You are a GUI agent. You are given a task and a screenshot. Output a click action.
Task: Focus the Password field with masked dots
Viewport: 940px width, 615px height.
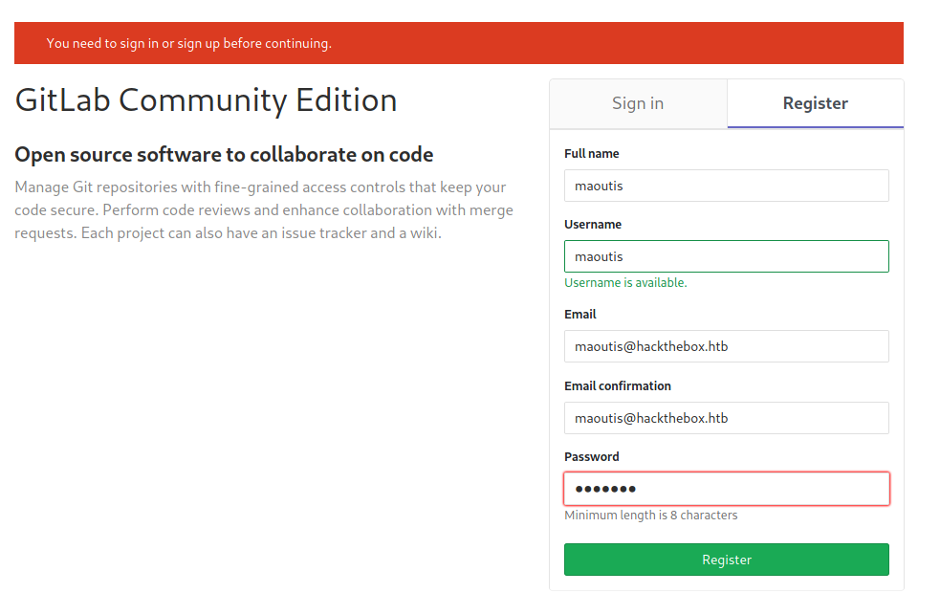pos(726,489)
